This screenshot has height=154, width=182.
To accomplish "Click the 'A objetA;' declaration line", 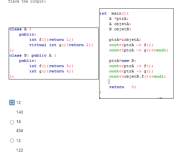I will 120,24.
